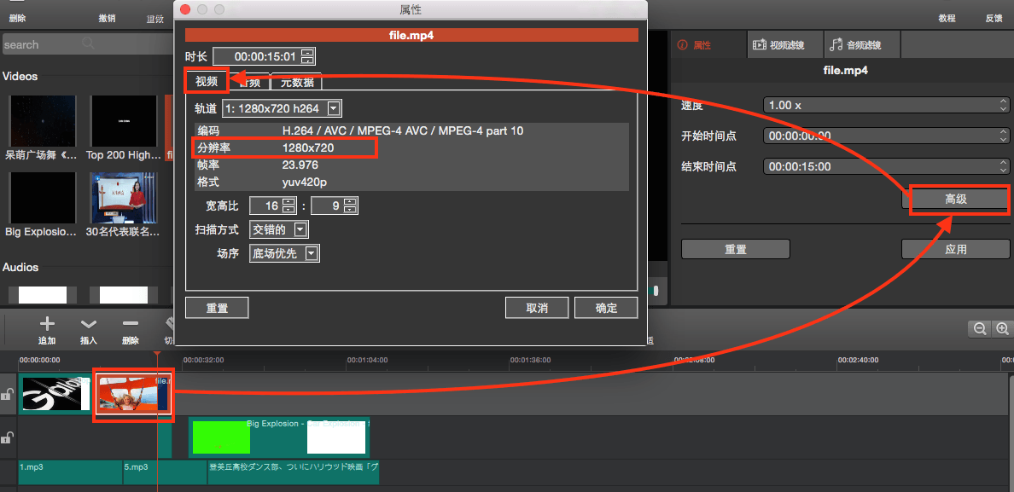Image resolution: width=1014 pixels, height=492 pixels.
Task: Click the 高级 advanced button
Action: 956,199
